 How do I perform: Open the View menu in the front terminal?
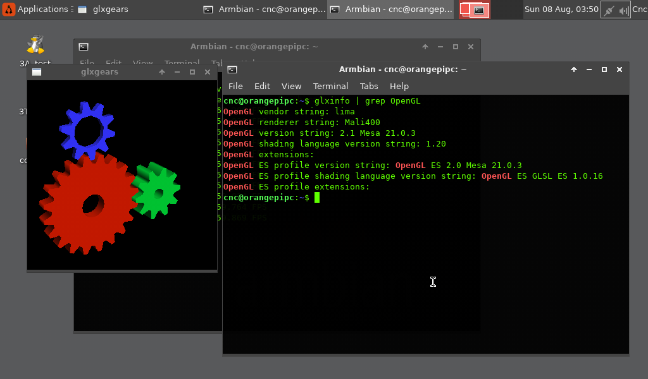tap(291, 86)
